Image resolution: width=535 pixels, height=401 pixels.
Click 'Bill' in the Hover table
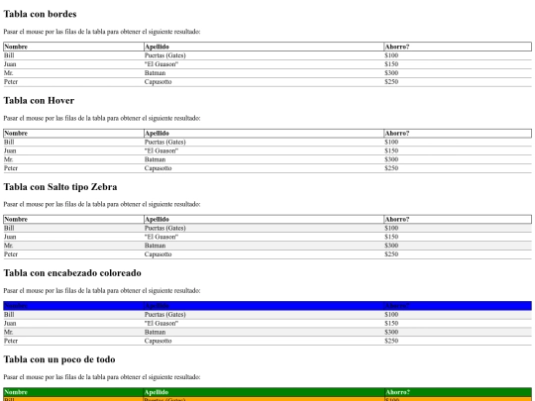coord(9,143)
